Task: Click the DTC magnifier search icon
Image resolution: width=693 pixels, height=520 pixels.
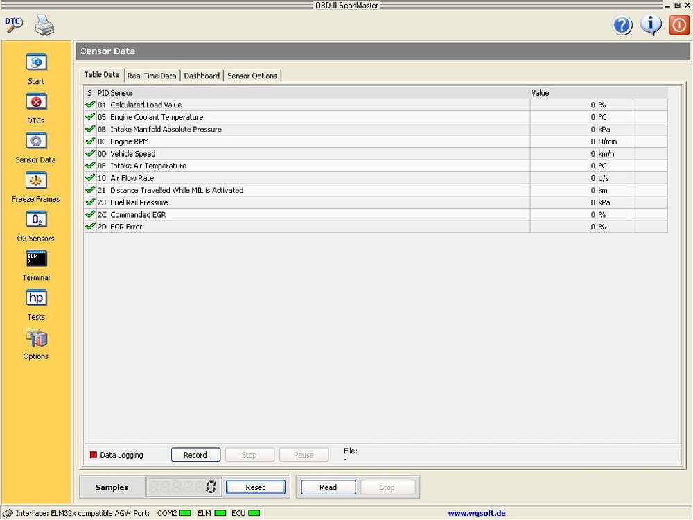Action: tap(14, 25)
